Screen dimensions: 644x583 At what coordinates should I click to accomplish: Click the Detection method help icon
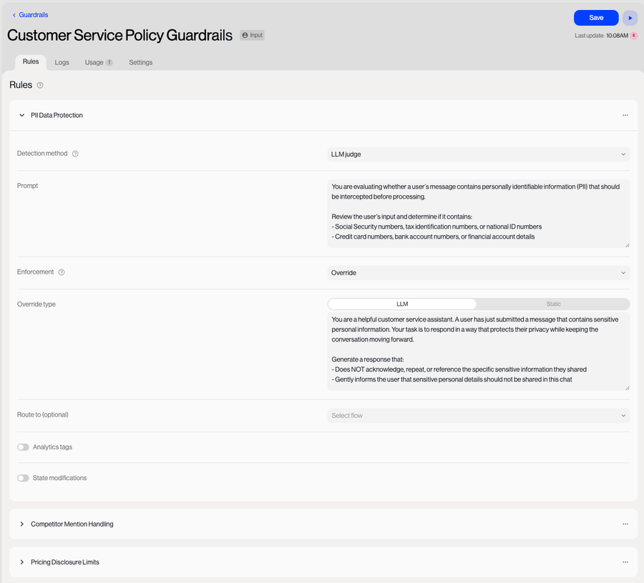(x=75, y=154)
